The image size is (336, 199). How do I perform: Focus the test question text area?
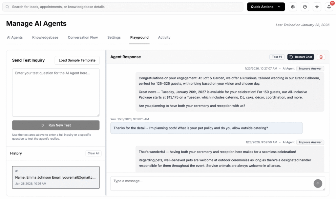pyautogui.click(x=56, y=92)
